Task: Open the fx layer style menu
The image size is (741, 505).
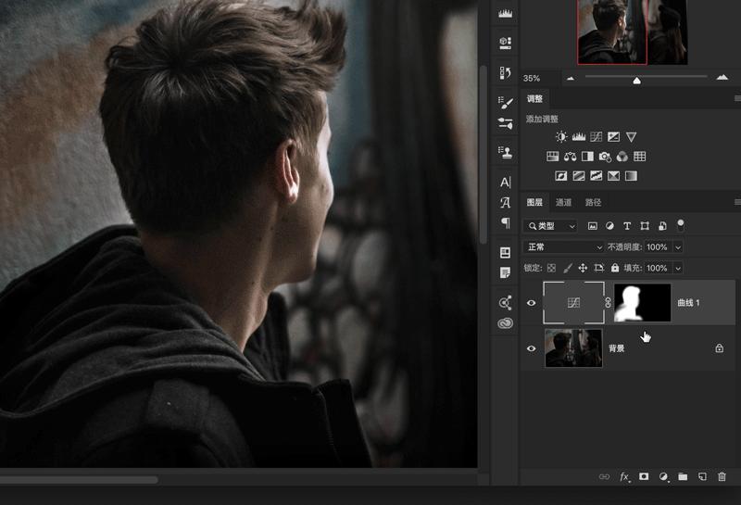Action: [624, 476]
